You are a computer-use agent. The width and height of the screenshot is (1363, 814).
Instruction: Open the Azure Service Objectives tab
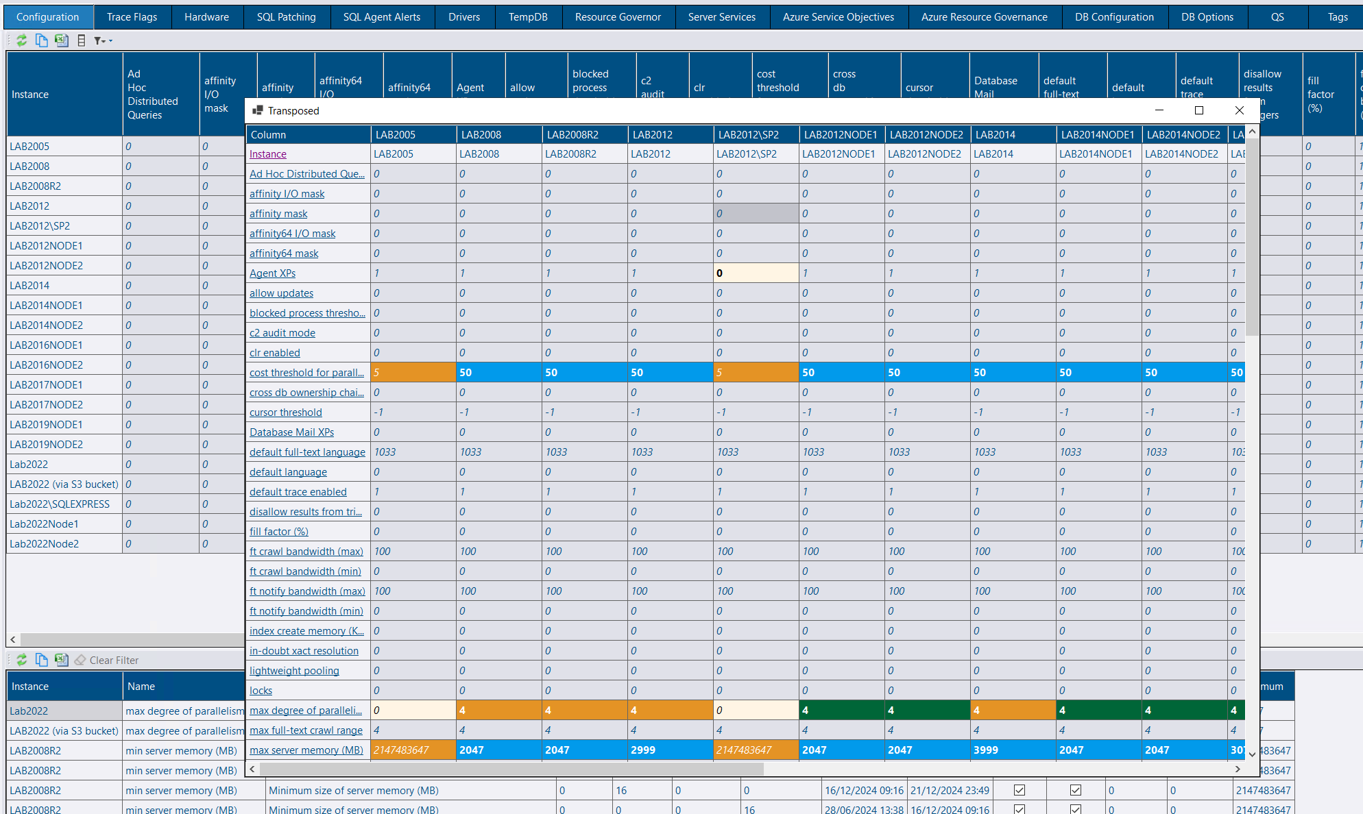click(839, 17)
